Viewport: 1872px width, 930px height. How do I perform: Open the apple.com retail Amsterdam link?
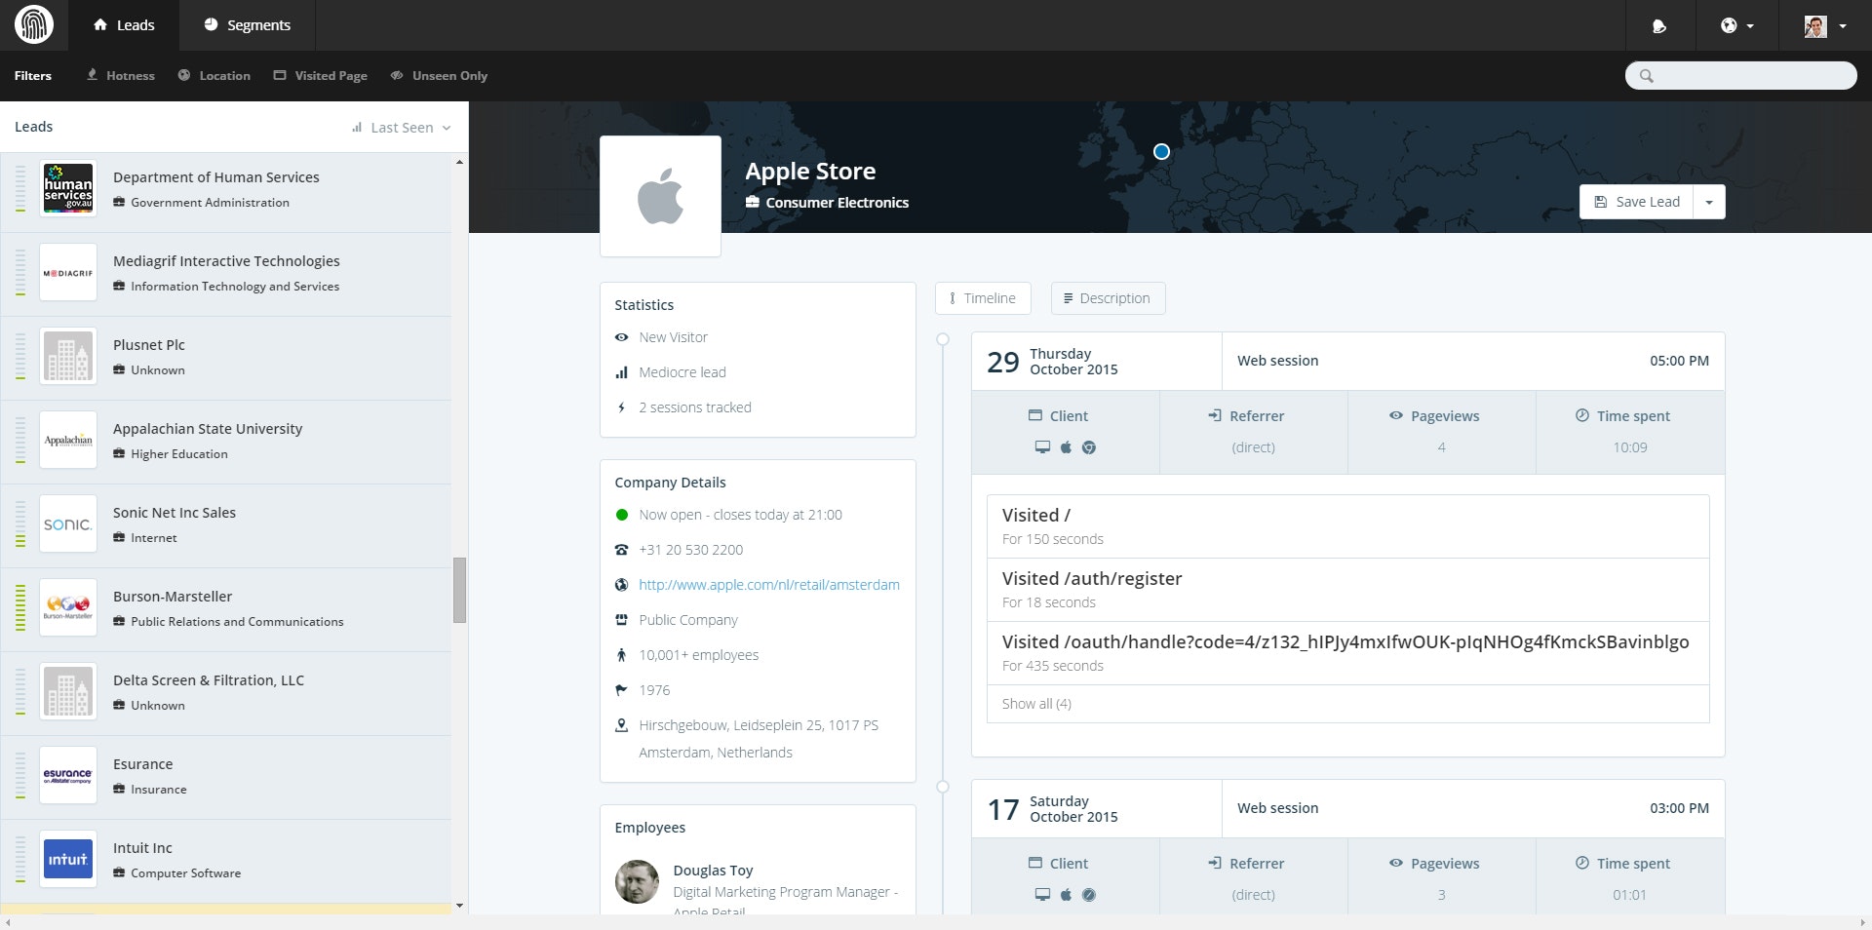769,585
